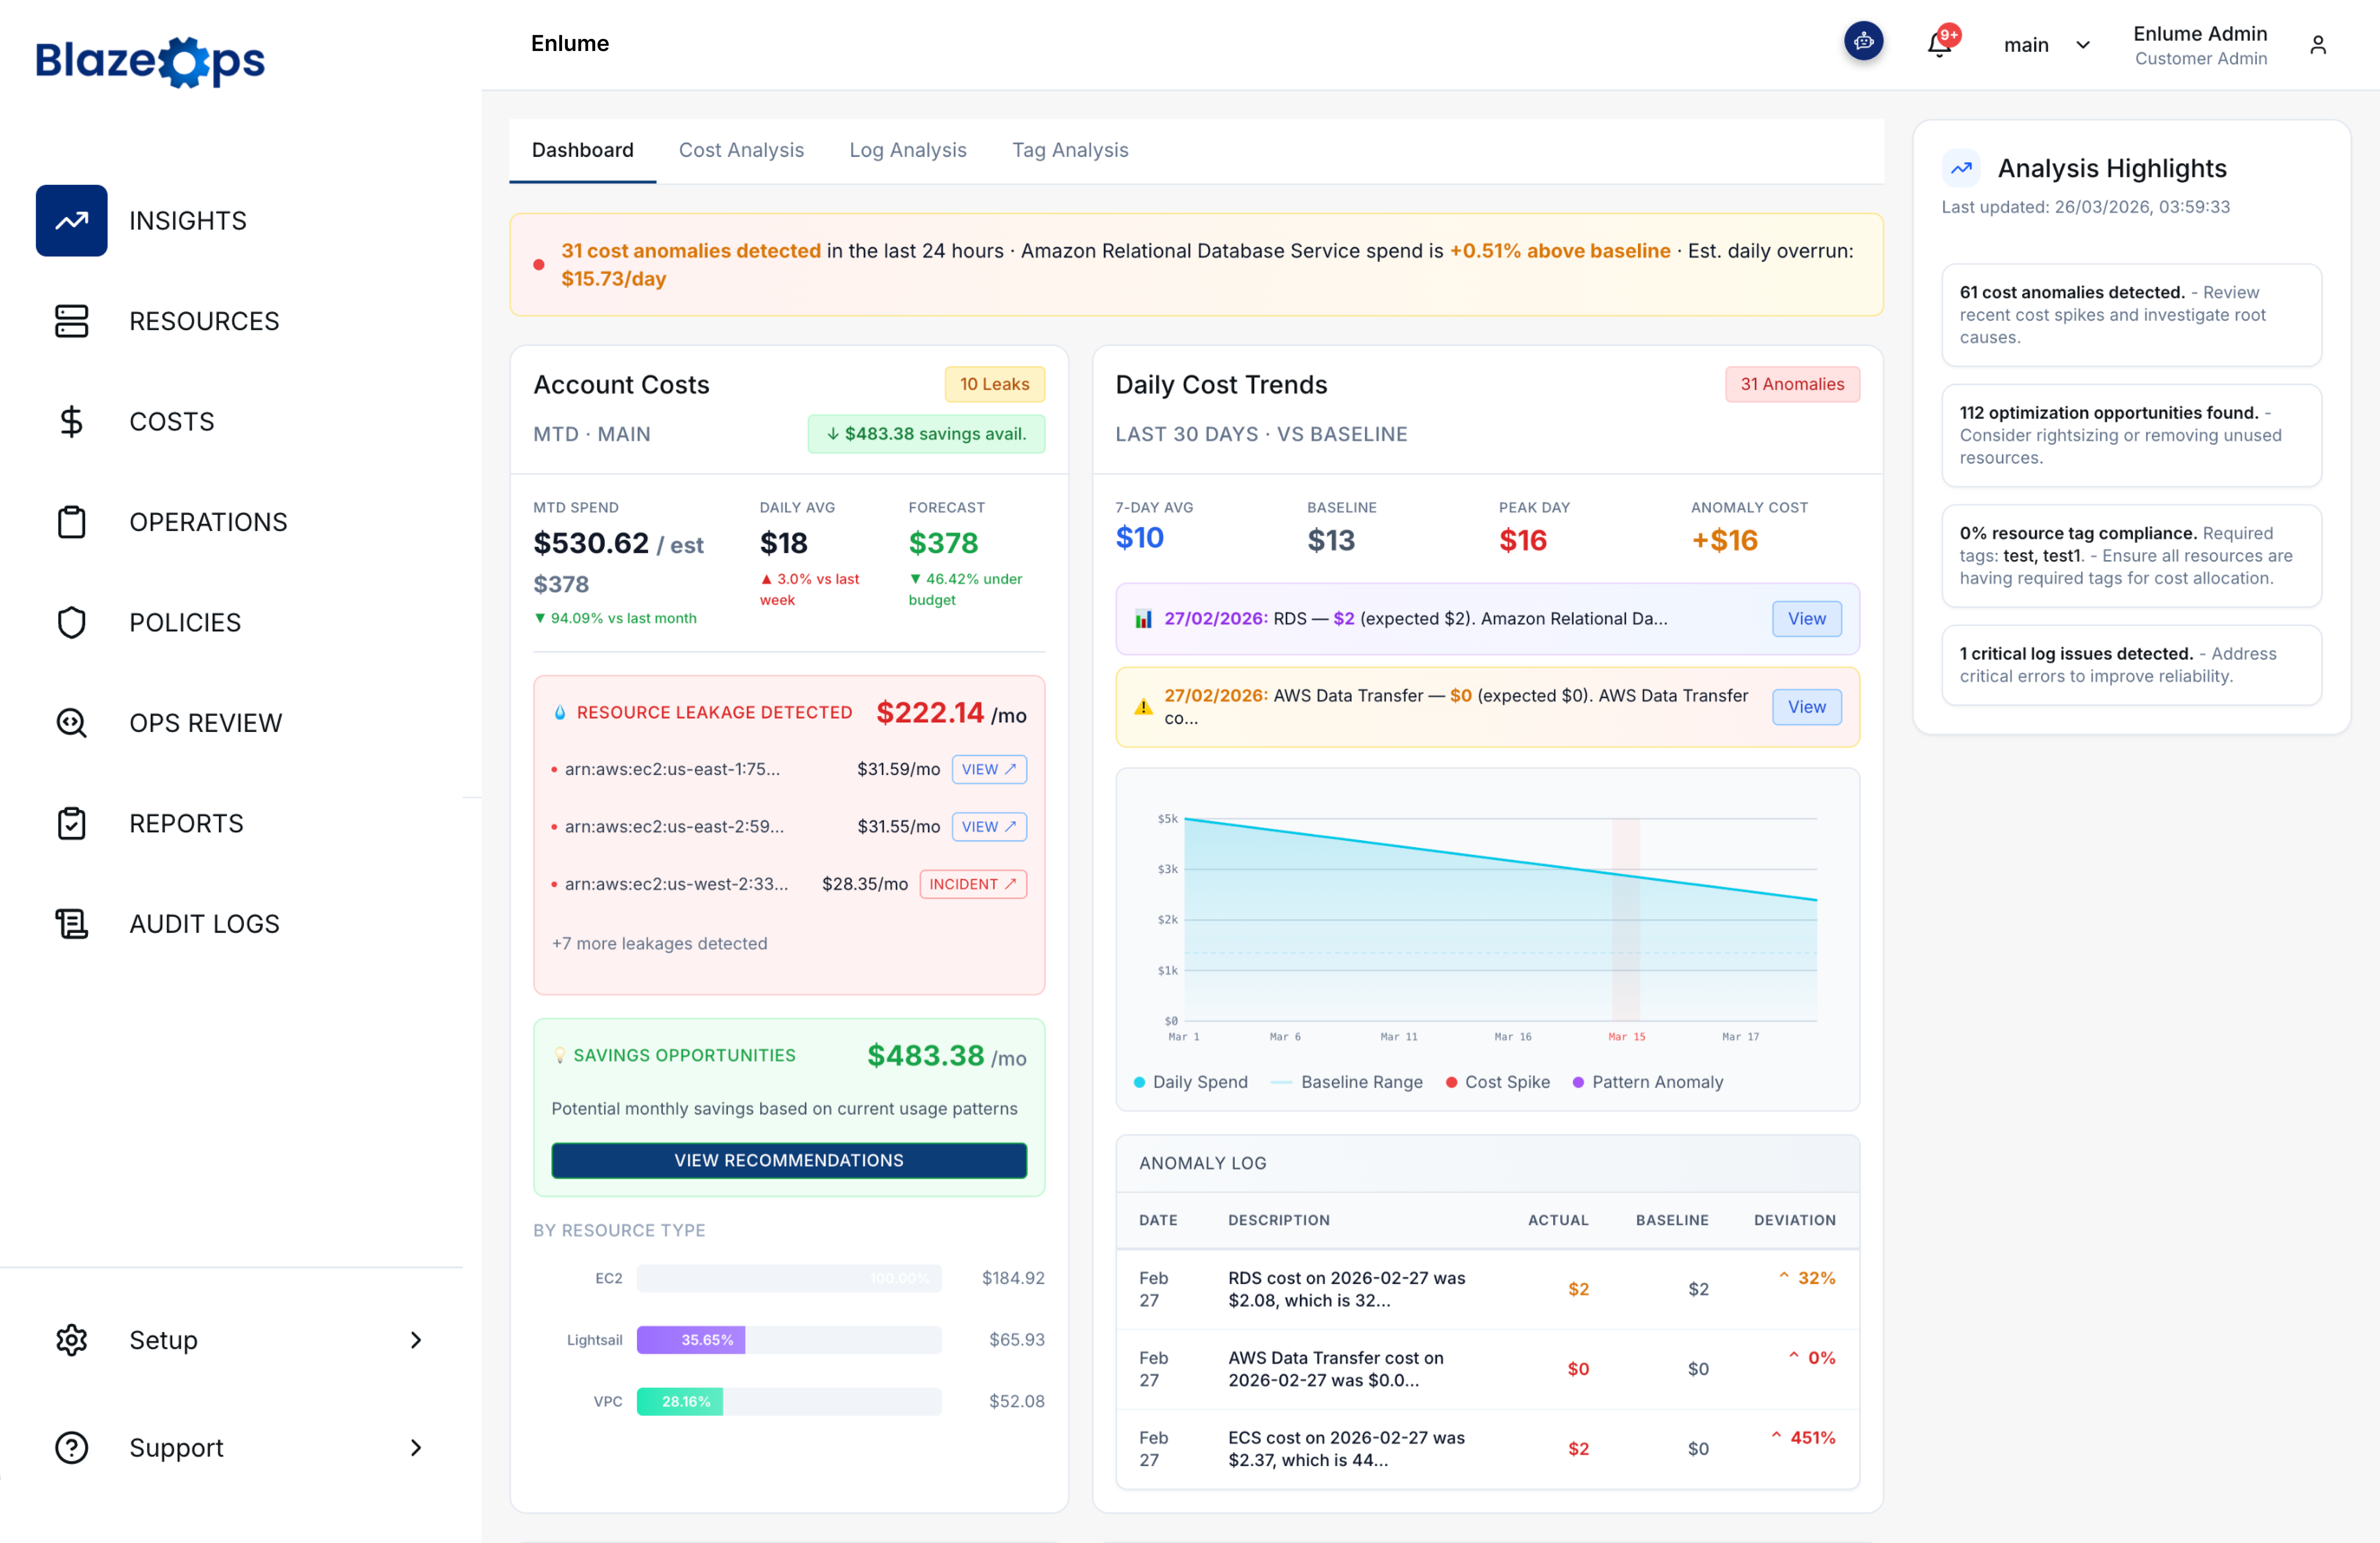The height and width of the screenshot is (1543, 2380).
Task: Switch to Cost Analysis tab
Action: pos(741,150)
